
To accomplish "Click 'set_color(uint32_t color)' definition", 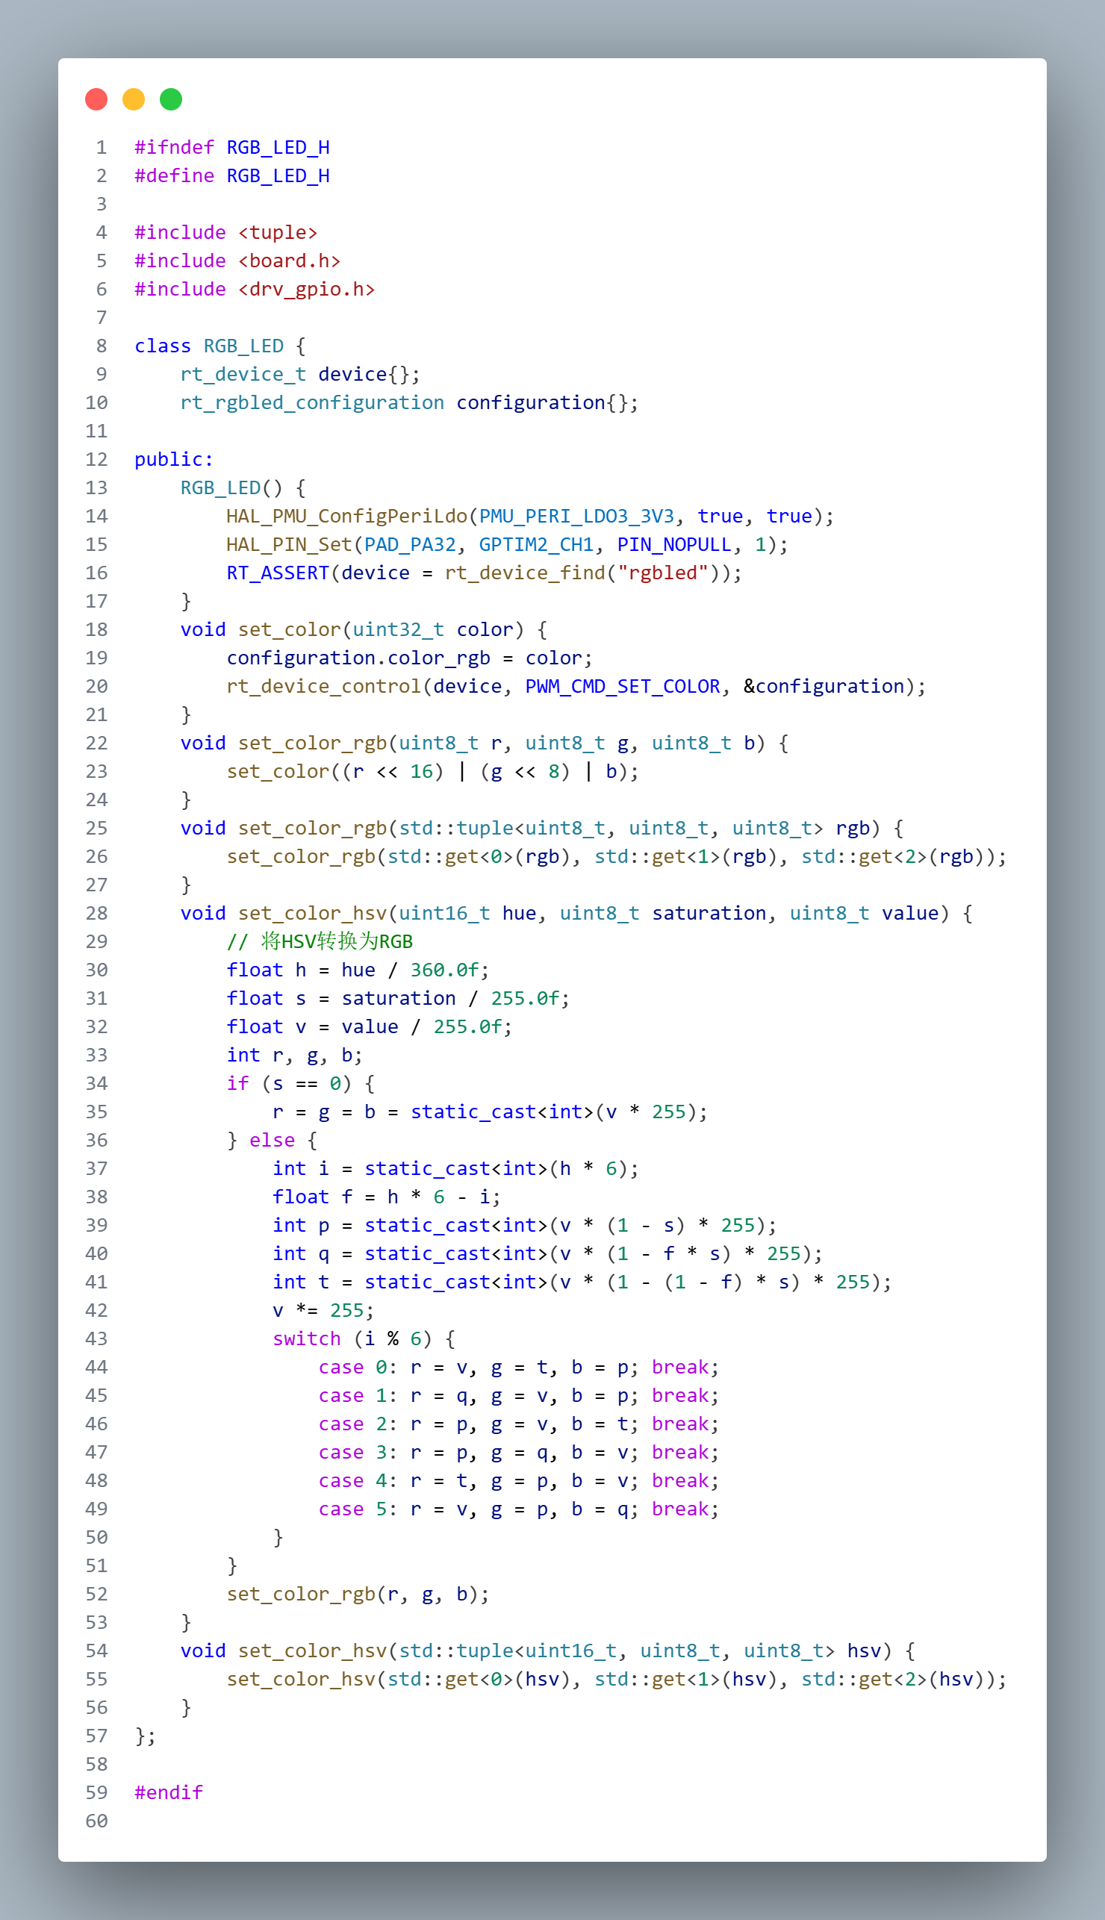I will click(381, 629).
